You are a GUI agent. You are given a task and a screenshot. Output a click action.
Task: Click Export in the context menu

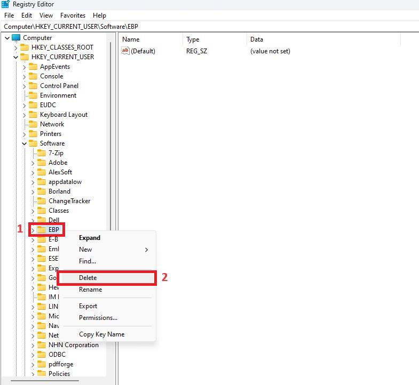click(88, 306)
